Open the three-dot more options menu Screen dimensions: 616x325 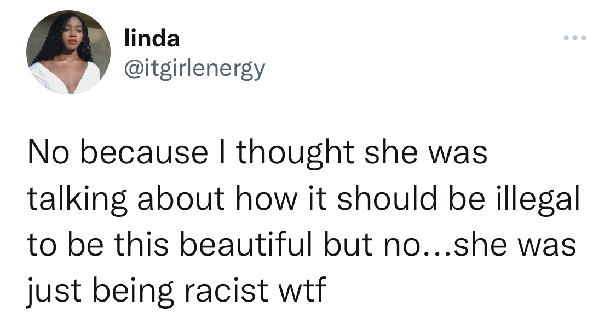point(575,38)
